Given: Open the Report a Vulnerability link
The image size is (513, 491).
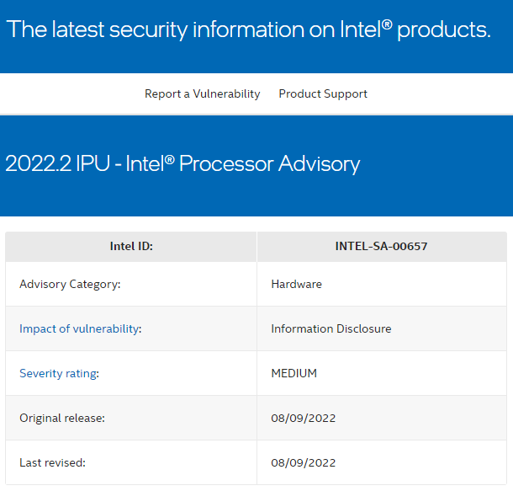Looking at the screenshot, I should (x=202, y=94).
